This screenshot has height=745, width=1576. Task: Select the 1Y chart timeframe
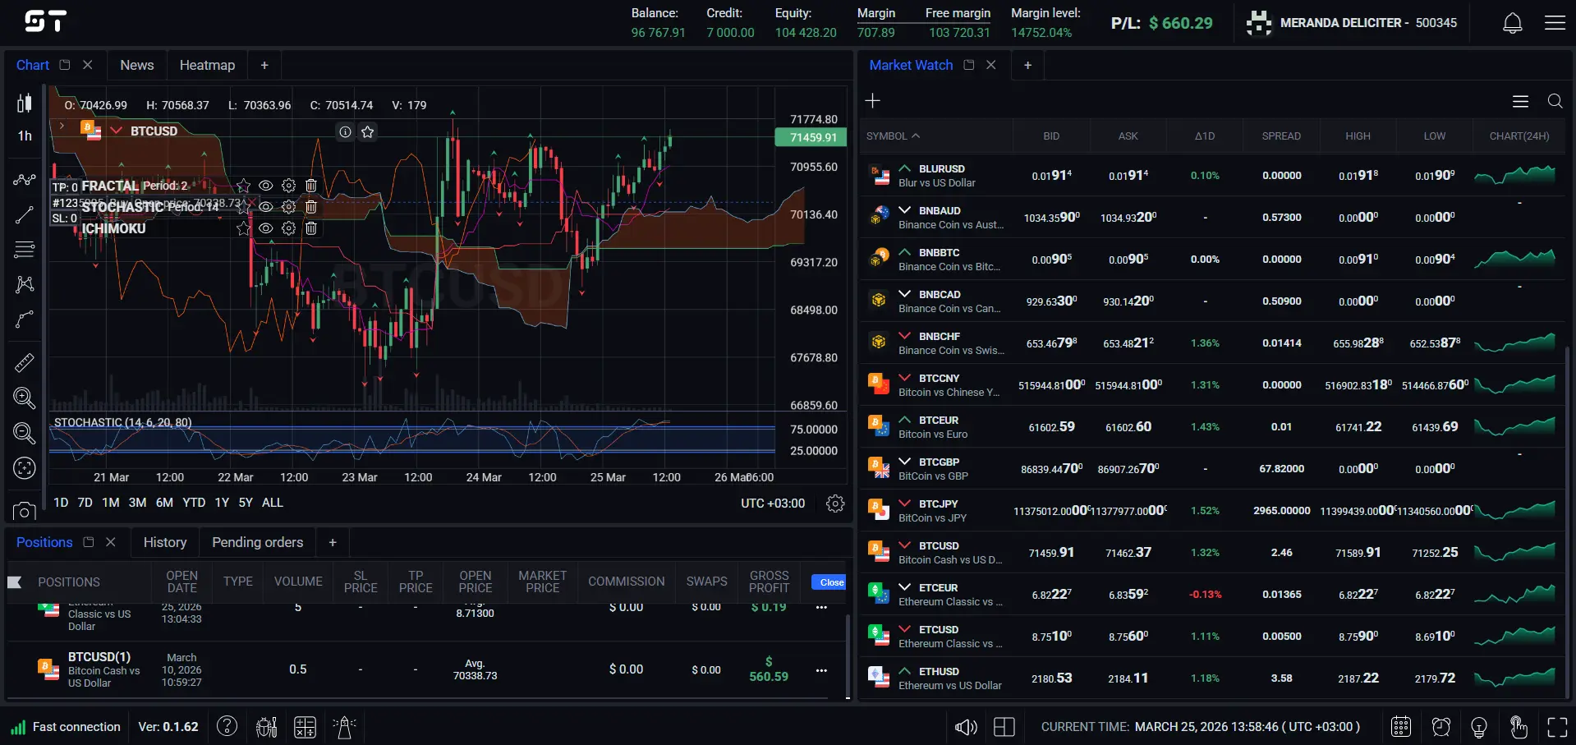(x=220, y=503)
